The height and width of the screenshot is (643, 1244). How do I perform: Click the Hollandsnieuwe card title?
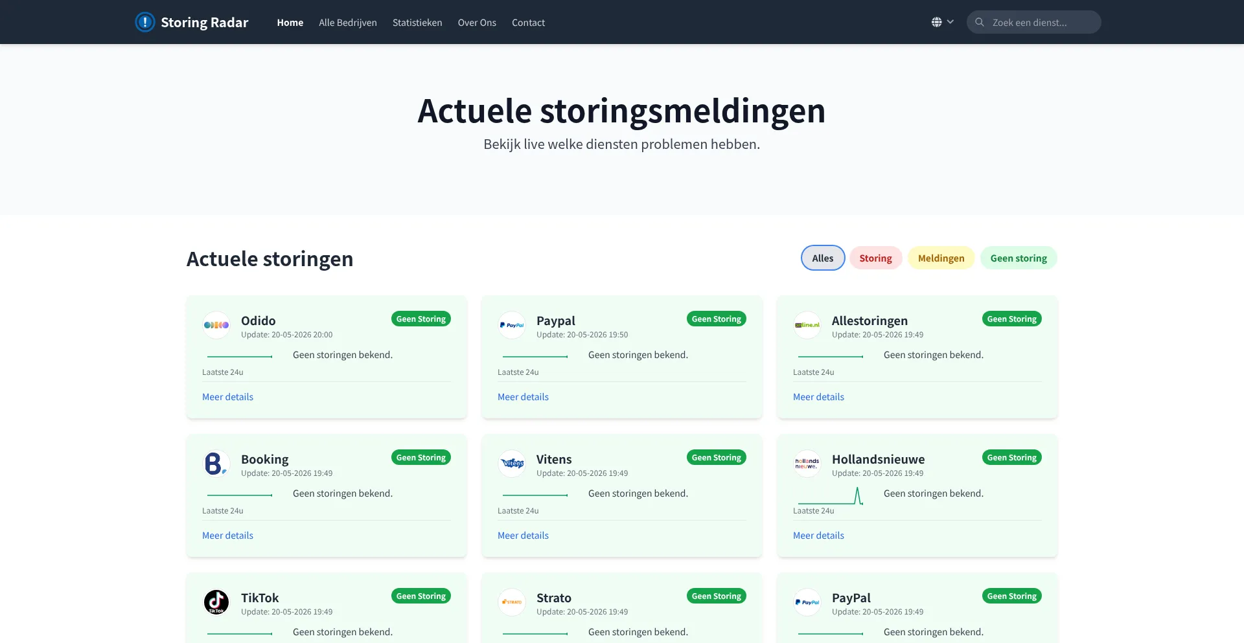pyautogui.click(x=879, y=459)
